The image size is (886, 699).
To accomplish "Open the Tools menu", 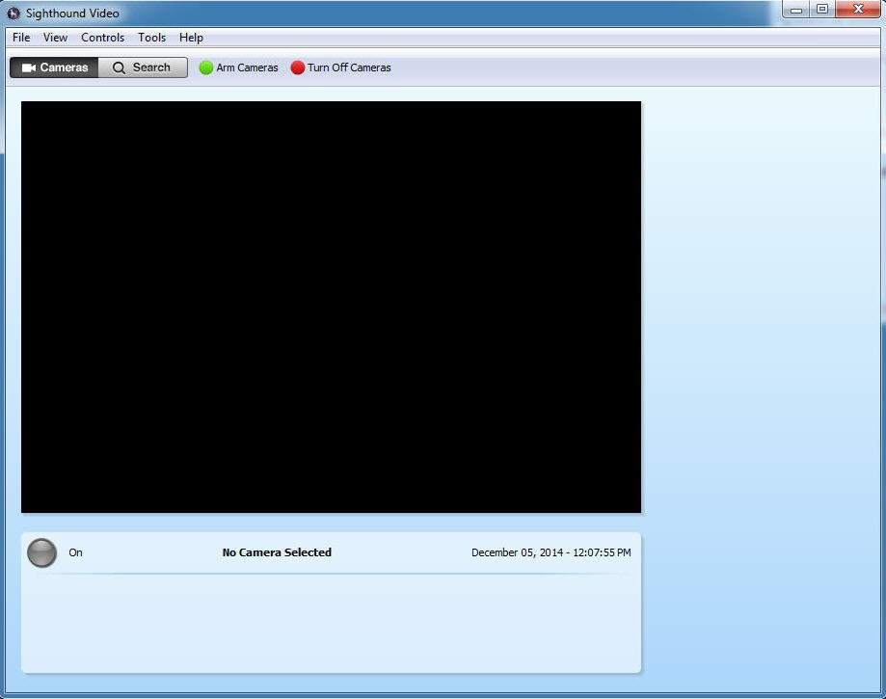I will 151,38.
